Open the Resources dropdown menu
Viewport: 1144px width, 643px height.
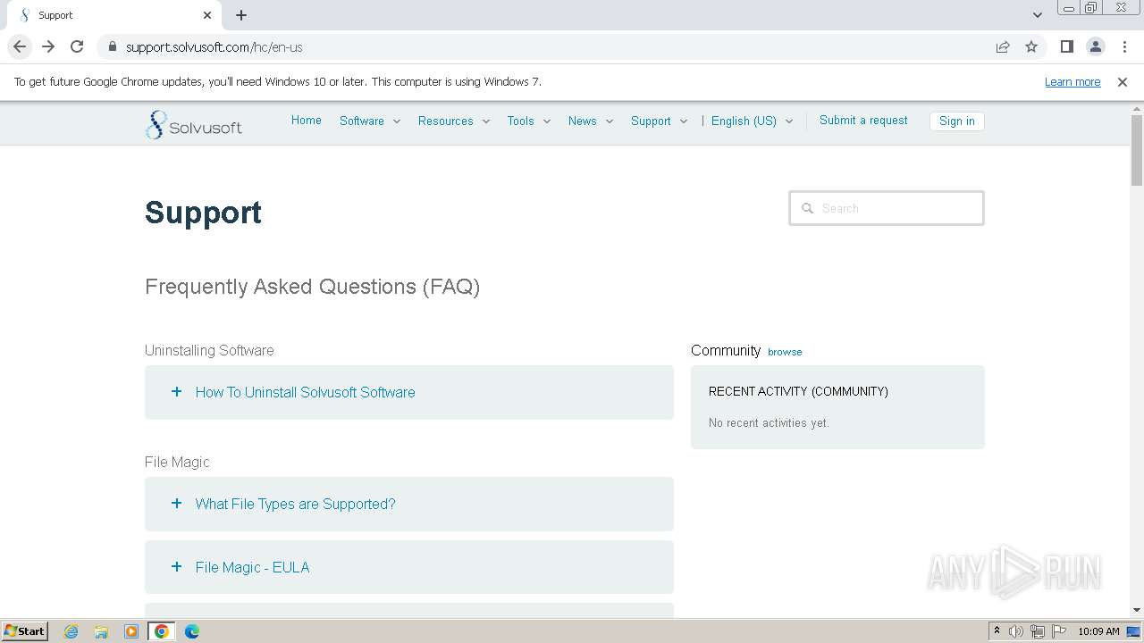(454, 121)
